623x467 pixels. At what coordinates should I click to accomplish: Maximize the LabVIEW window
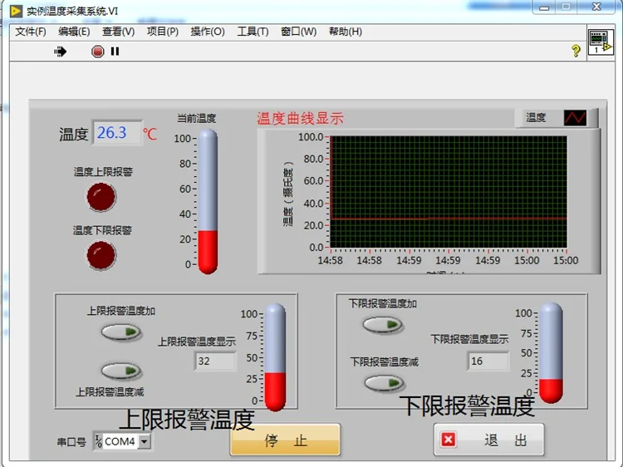567,7
